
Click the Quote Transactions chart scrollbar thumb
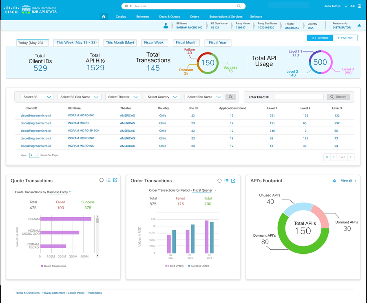tap(97, 220)
